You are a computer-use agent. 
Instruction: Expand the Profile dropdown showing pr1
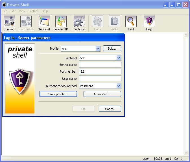point(98,49)
